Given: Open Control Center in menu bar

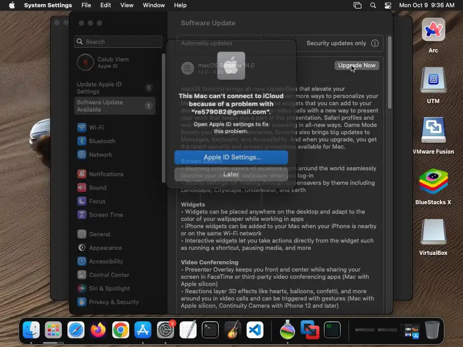Looking at the screenshot, I should tap(387, 5).
